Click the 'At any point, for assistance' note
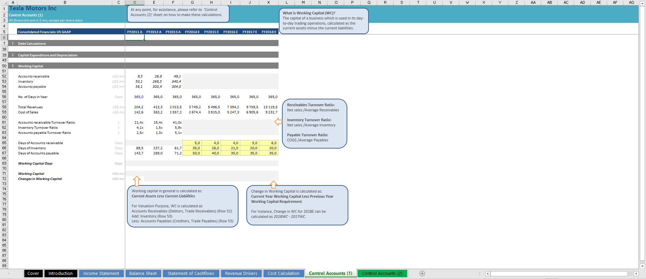 178,14
